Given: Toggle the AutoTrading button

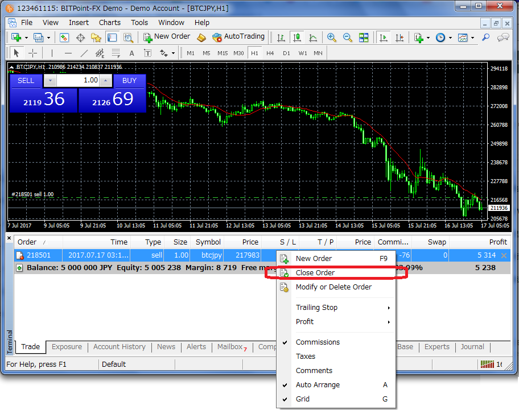Looking at the screenshot, I should (x=238, y=37).
